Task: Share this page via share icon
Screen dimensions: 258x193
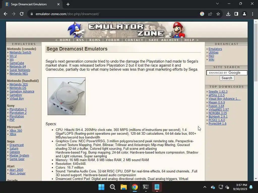Action: [x=210, y=14]
